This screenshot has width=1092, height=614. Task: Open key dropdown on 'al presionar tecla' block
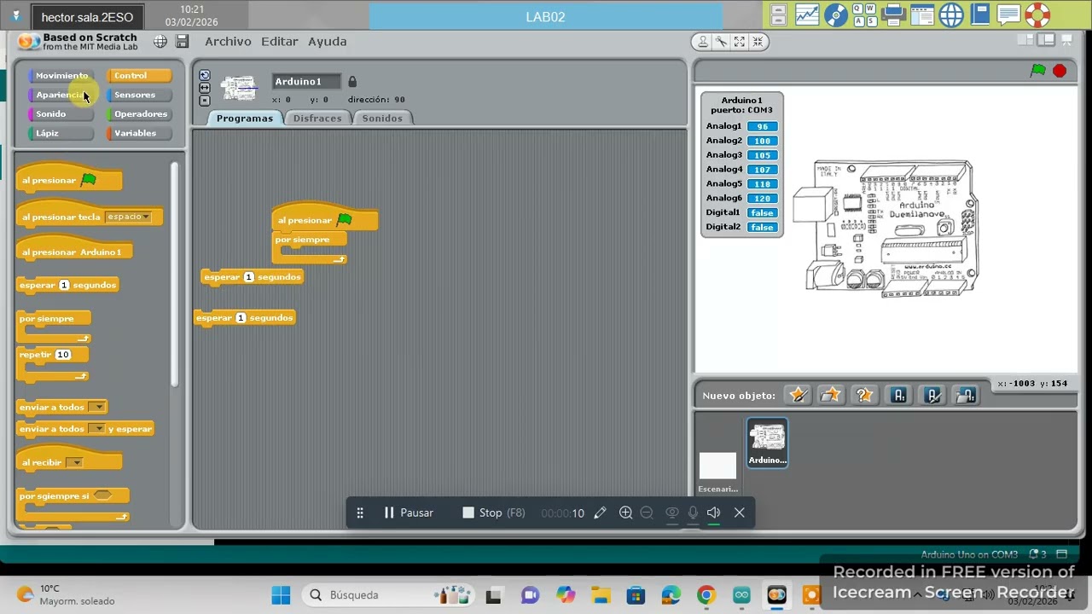click(128, 217)
